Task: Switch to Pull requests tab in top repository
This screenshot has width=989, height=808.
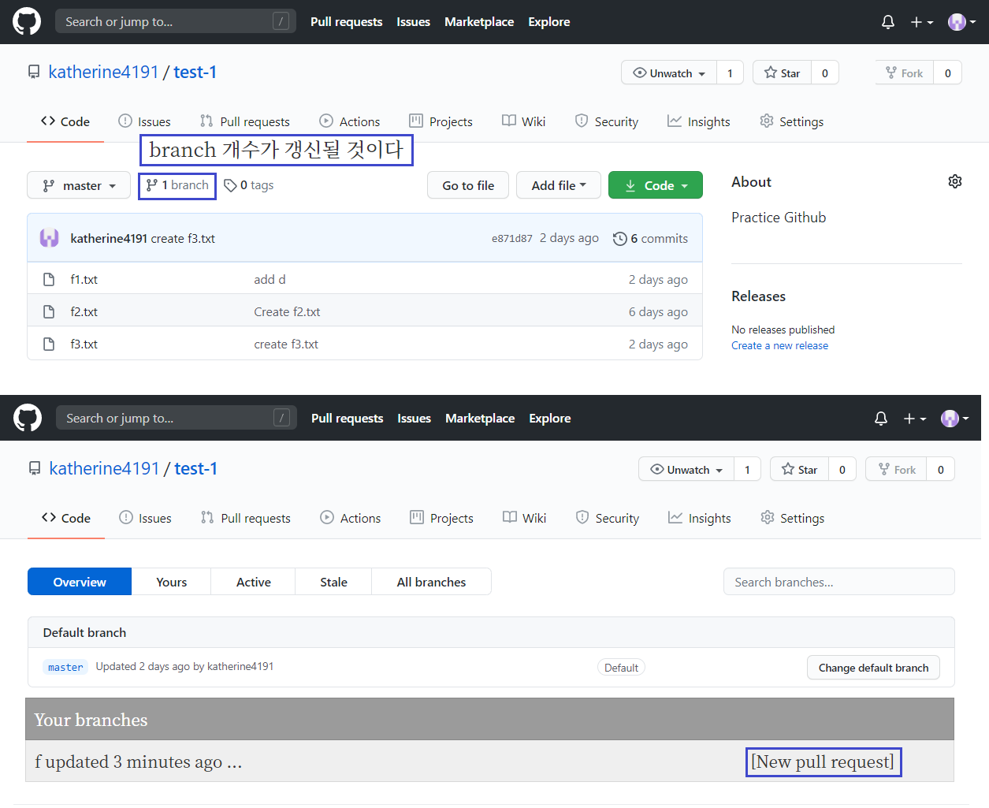Action: tap(245, 121)
